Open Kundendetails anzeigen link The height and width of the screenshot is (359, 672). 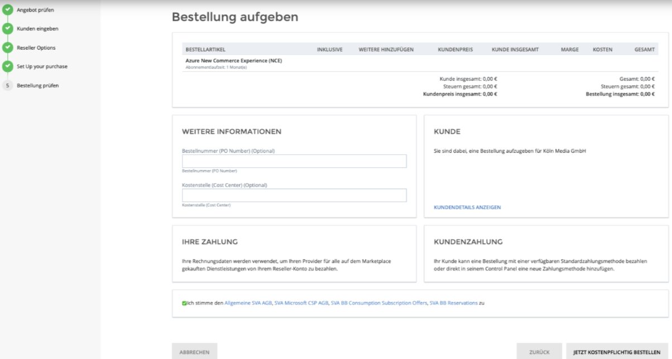[x=467, y=207]
